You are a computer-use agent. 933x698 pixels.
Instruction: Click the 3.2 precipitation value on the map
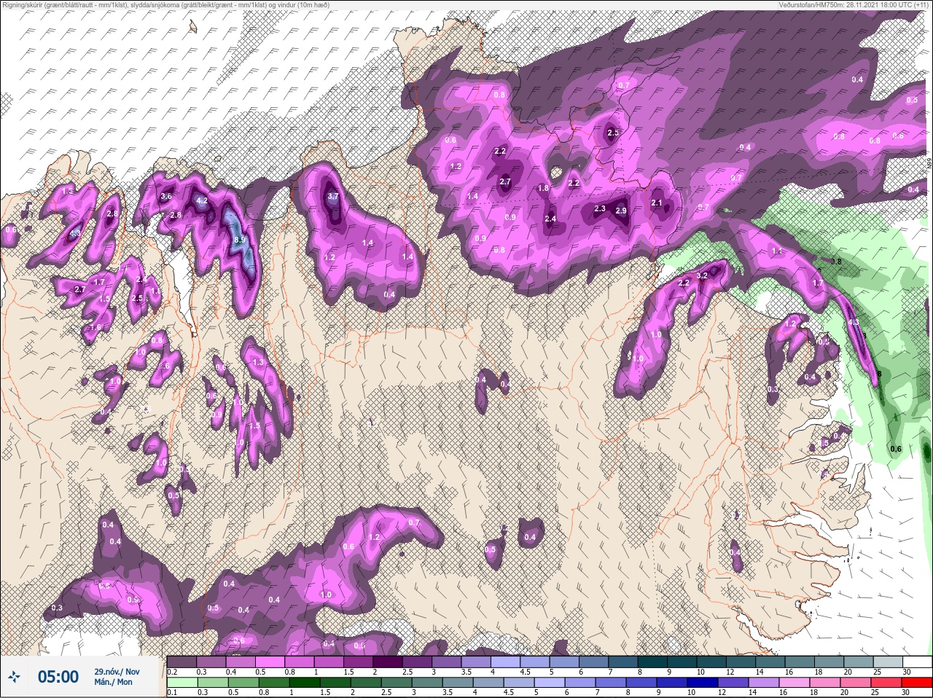[703, 276]
